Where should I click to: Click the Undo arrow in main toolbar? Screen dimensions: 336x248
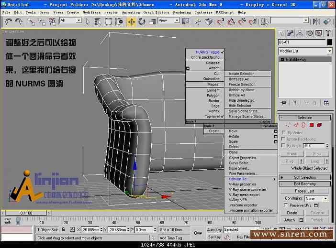click(x=9, y=22)
